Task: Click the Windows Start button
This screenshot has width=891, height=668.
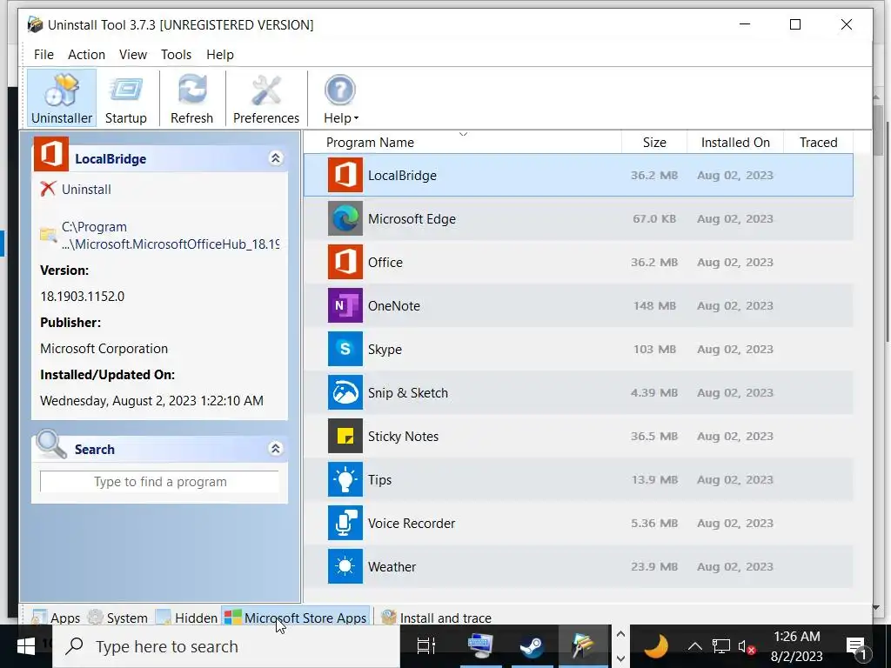Action: click(x=27, y=646)
